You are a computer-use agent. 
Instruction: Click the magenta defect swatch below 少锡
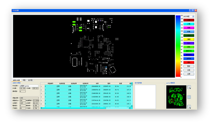[x=189, y=28]
